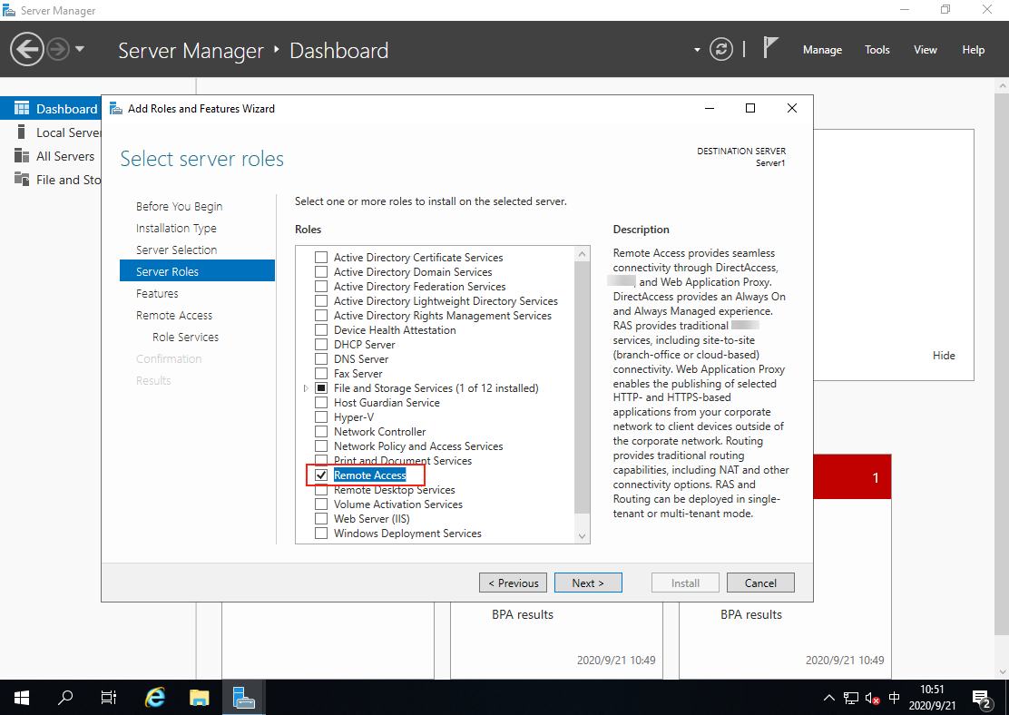Go to Features step
The width and height of the screenshot is (1009, 715).
tap(157, 293)
